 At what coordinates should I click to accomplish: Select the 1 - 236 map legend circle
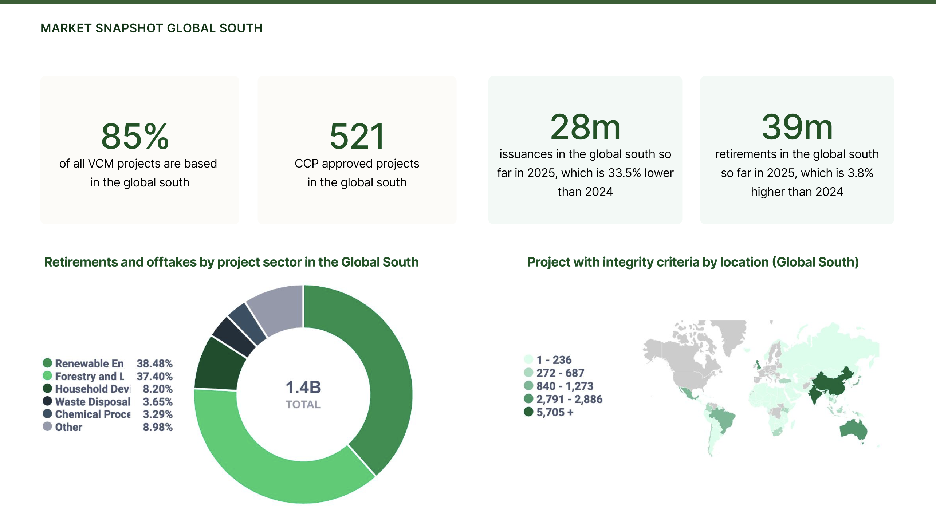(529, 360)
